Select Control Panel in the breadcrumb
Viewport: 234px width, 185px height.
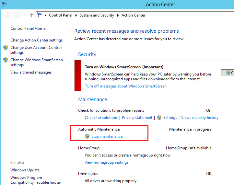point(60,15)
